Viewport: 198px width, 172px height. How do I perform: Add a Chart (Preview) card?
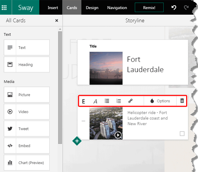(27, 163)
